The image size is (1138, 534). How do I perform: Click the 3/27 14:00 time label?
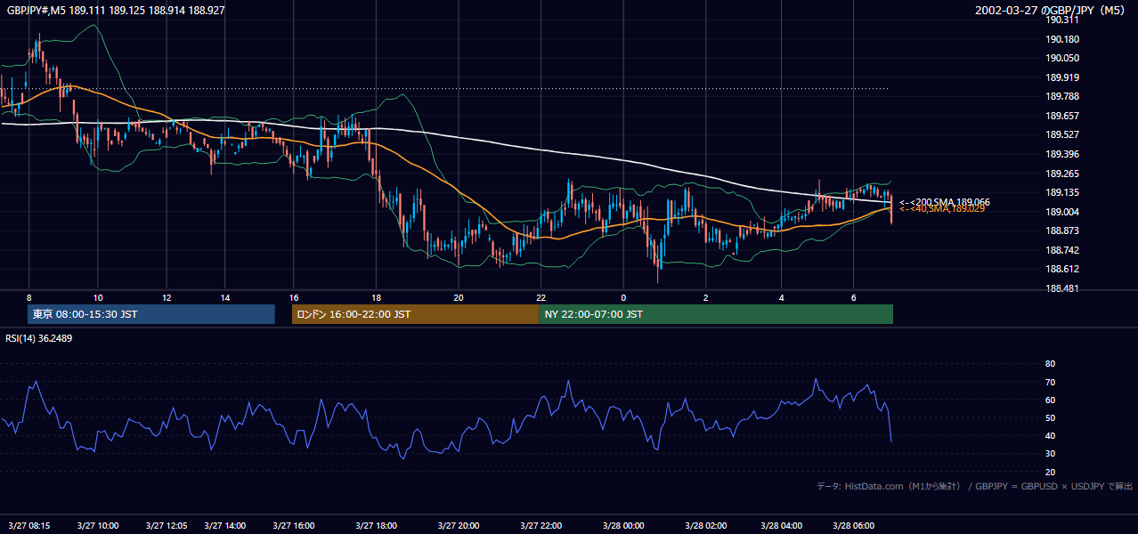click(224, 526)
